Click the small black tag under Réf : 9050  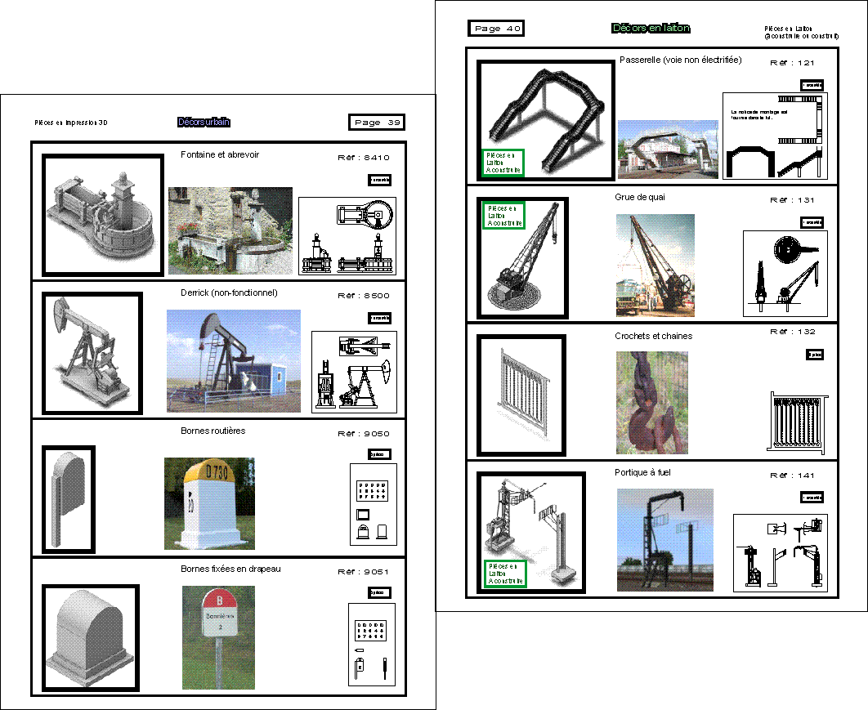point(380,454)
